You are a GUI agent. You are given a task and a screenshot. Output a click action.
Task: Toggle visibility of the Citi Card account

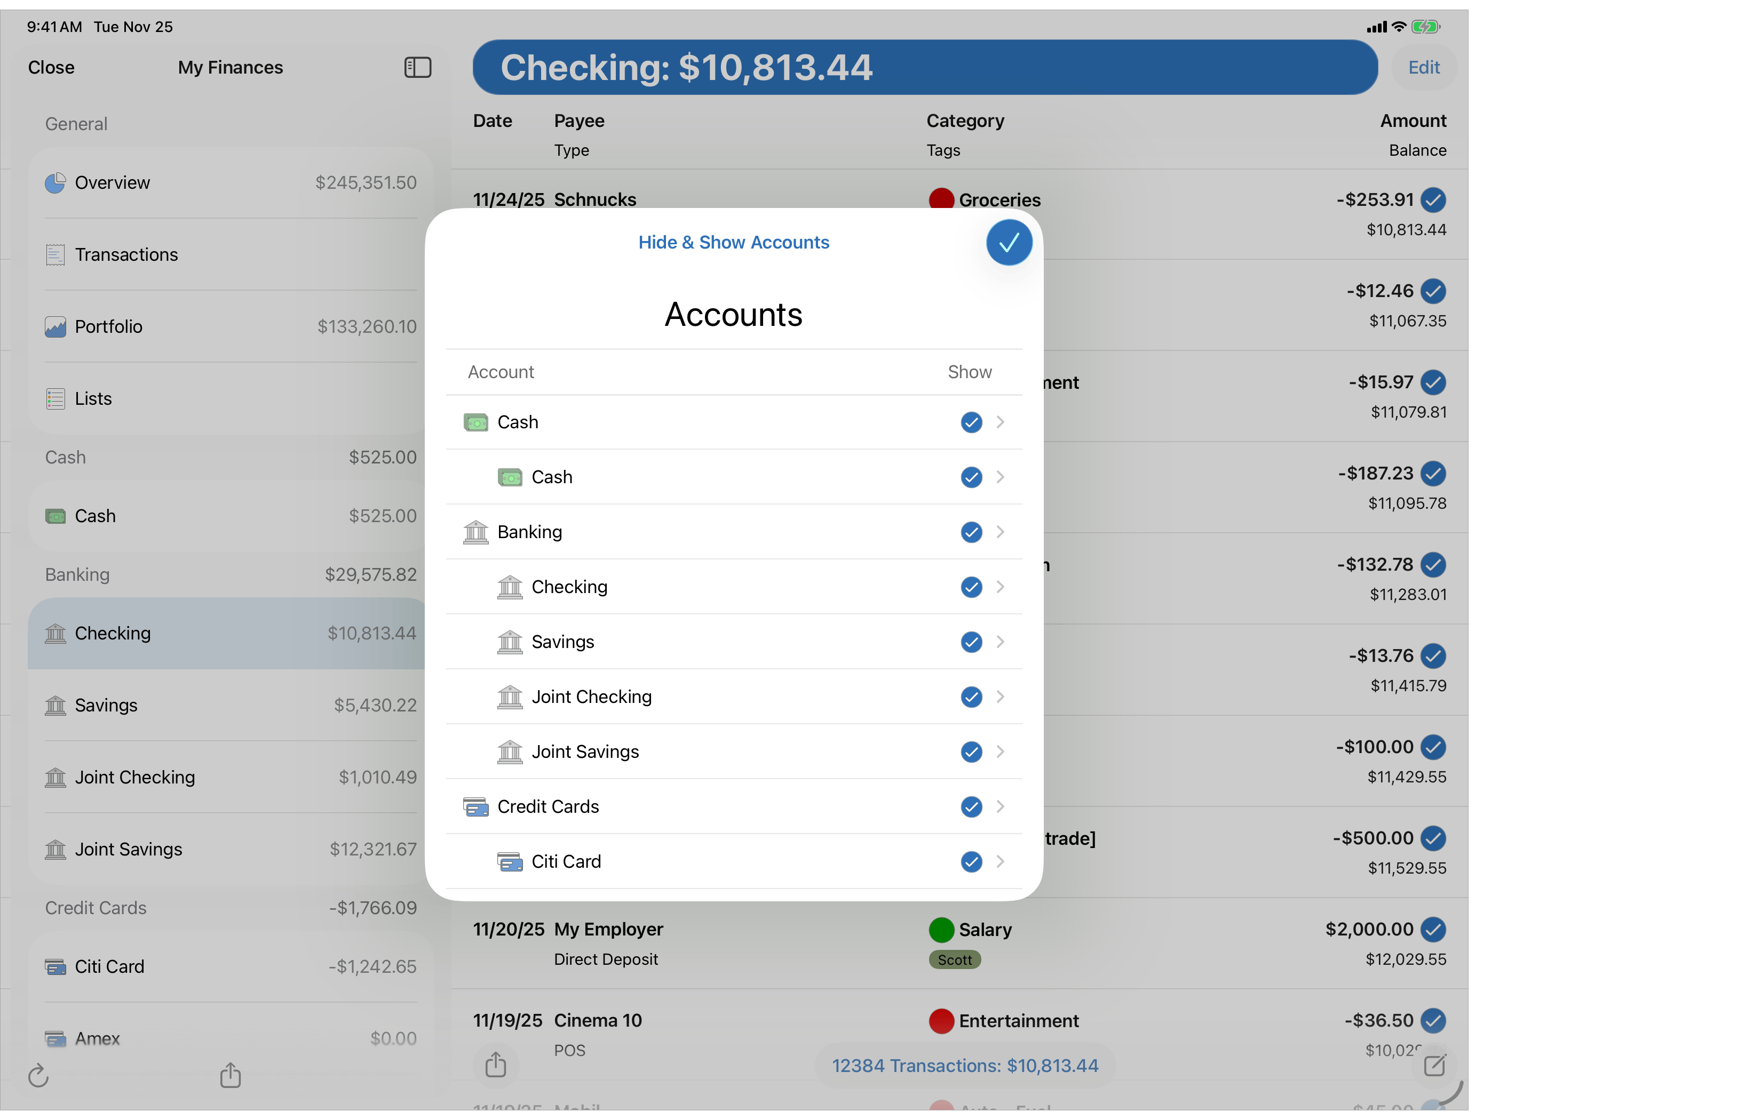tap(971, 862)
